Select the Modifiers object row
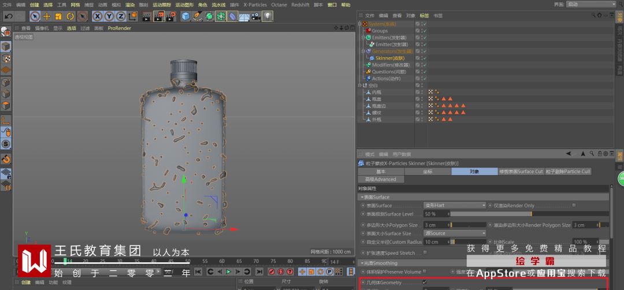 coord(391,65)
